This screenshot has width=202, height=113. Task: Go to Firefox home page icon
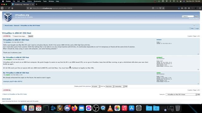pyautogui.click(x=12, y=8)
